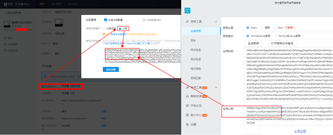Choose PKCS1(非JAVA适用) key format
Viewport: 333px width, 135px height.
click(275, 36)
